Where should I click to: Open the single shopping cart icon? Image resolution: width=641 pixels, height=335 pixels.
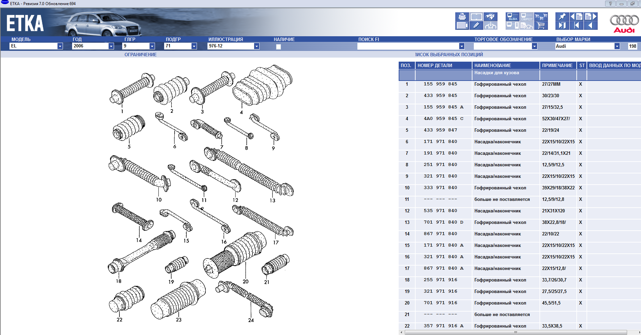541,25
